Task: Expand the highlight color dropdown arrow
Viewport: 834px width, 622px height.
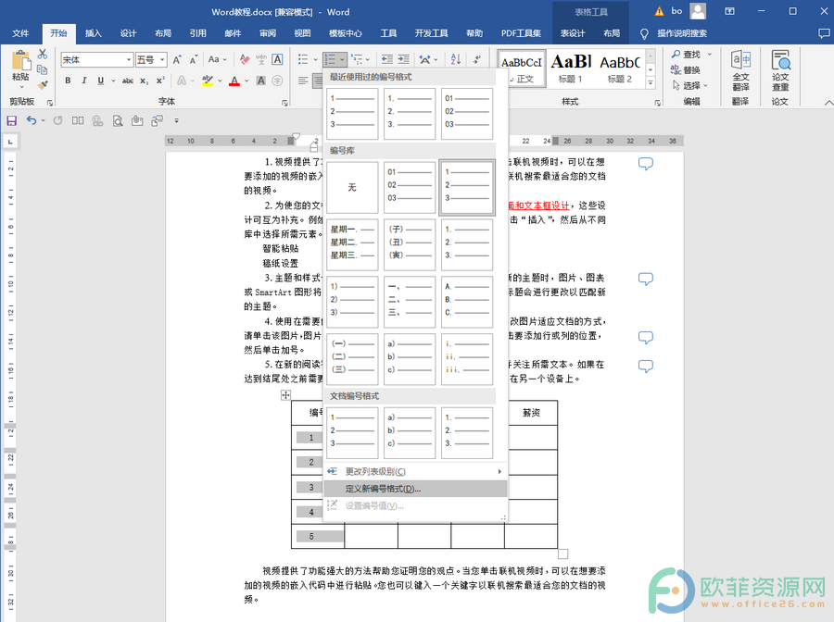Action: point(221,81)
